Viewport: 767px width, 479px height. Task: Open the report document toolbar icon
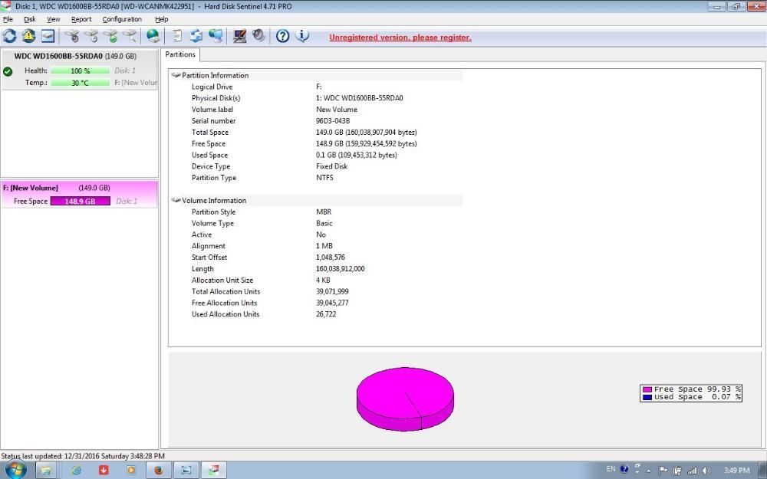[178, 36]
